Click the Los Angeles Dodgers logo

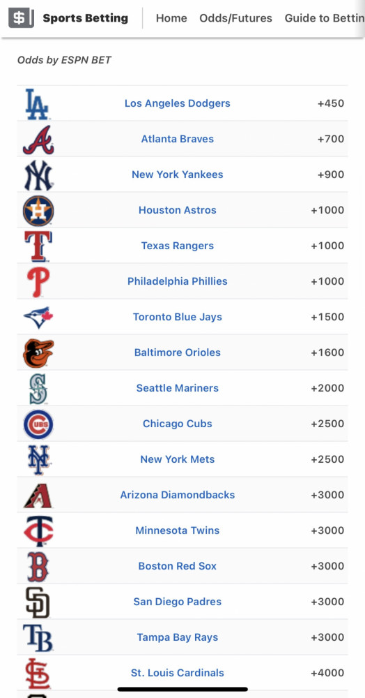click(37, 104)
